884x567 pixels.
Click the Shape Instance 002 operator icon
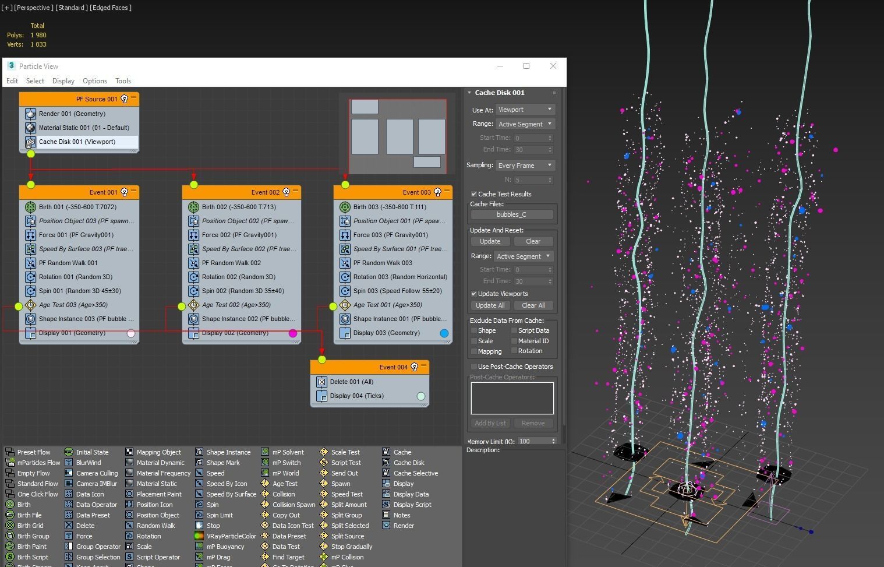[x=193, y=319]
